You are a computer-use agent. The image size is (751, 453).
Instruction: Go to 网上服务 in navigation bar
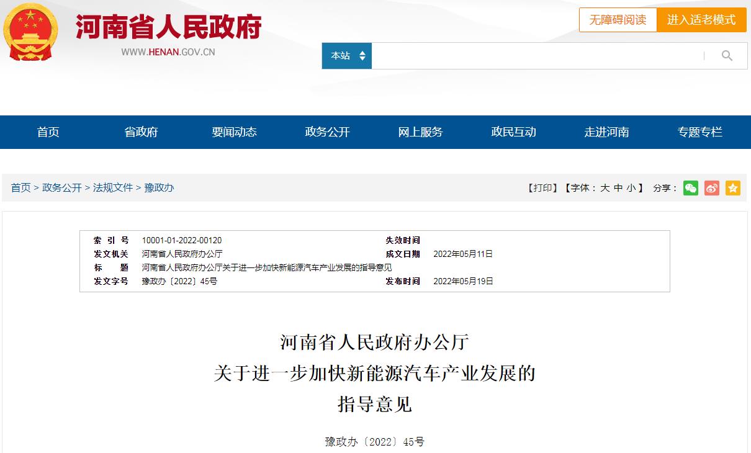tap(420, 132)
